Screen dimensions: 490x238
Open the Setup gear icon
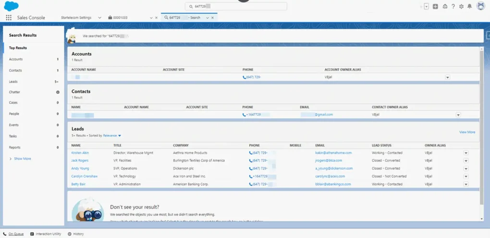[x=461, y=6]
